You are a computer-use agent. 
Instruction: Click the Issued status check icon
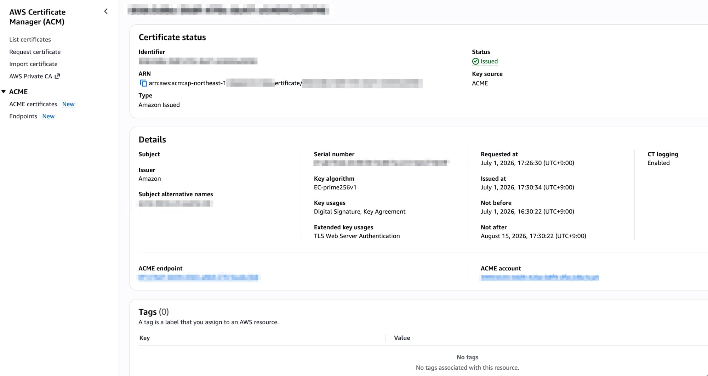(475, 61)
